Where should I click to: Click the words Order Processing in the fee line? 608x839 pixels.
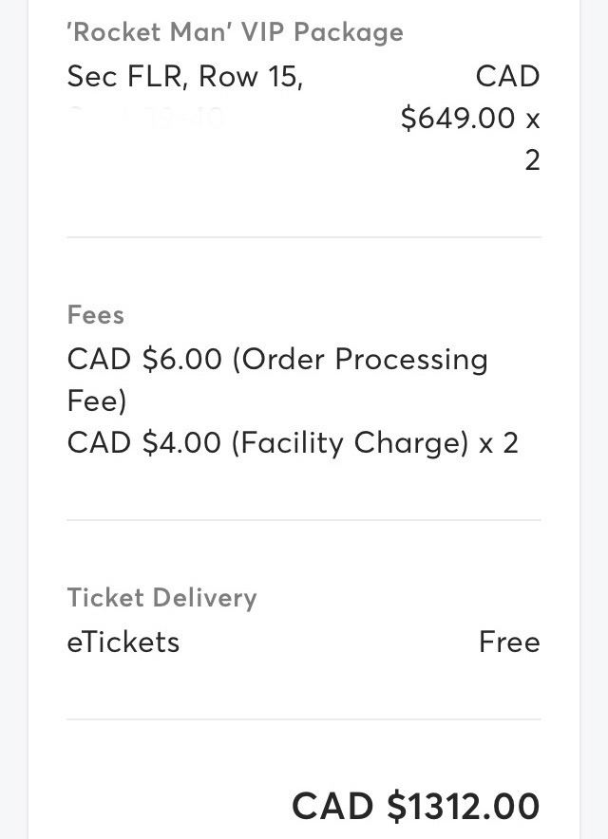click(x=366, y=360)
